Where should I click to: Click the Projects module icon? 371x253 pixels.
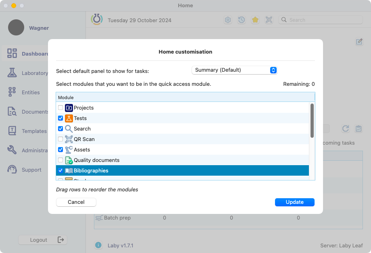point(69,108)
